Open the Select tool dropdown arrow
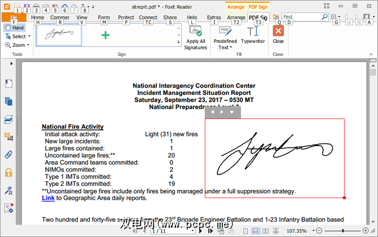The width and height of the screenshot is (378, 237). 29,37
